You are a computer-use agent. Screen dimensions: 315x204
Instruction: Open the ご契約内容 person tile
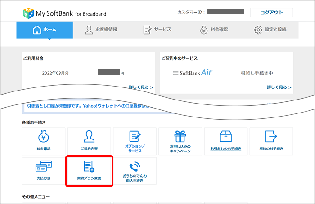point(89,141)
